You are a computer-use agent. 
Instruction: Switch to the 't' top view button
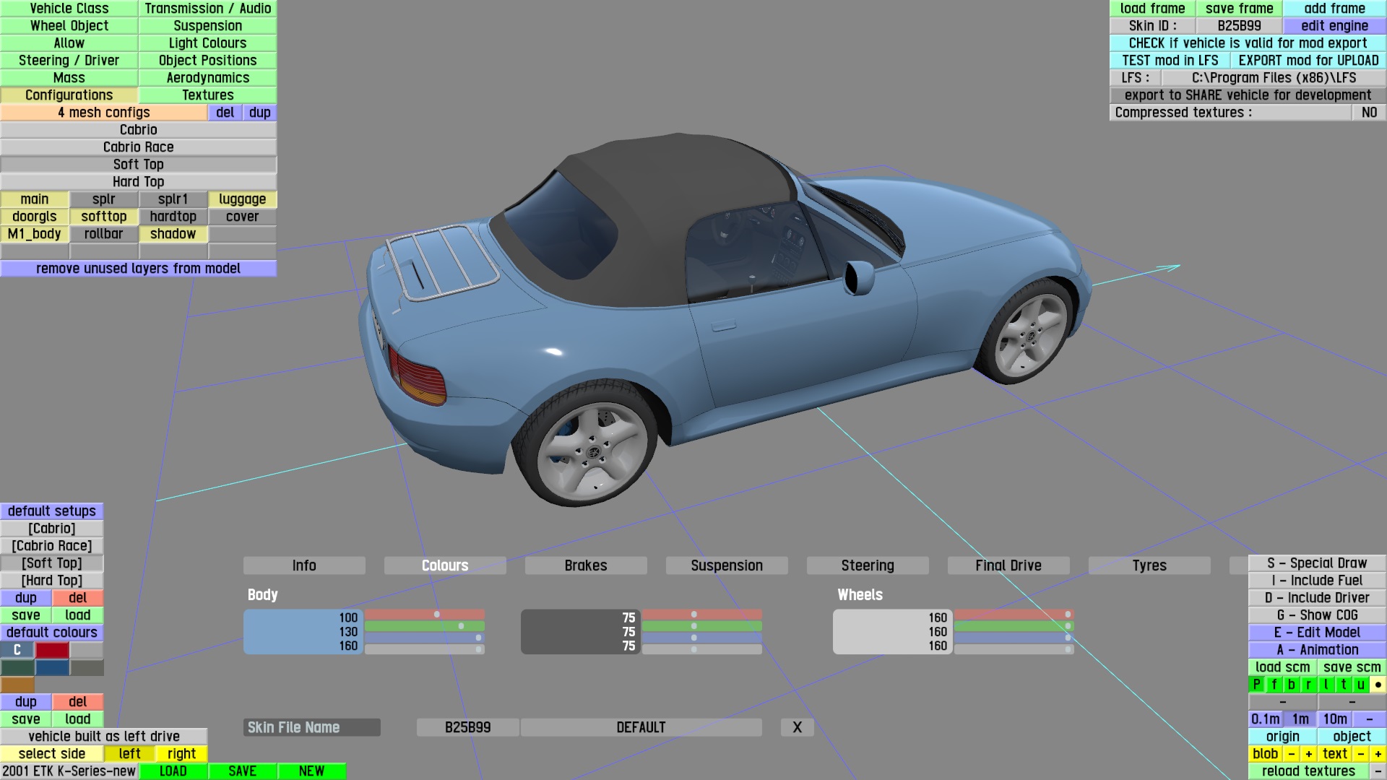1343,685
